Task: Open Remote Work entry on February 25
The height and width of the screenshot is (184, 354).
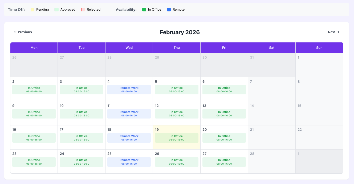Action: point(129,162)
